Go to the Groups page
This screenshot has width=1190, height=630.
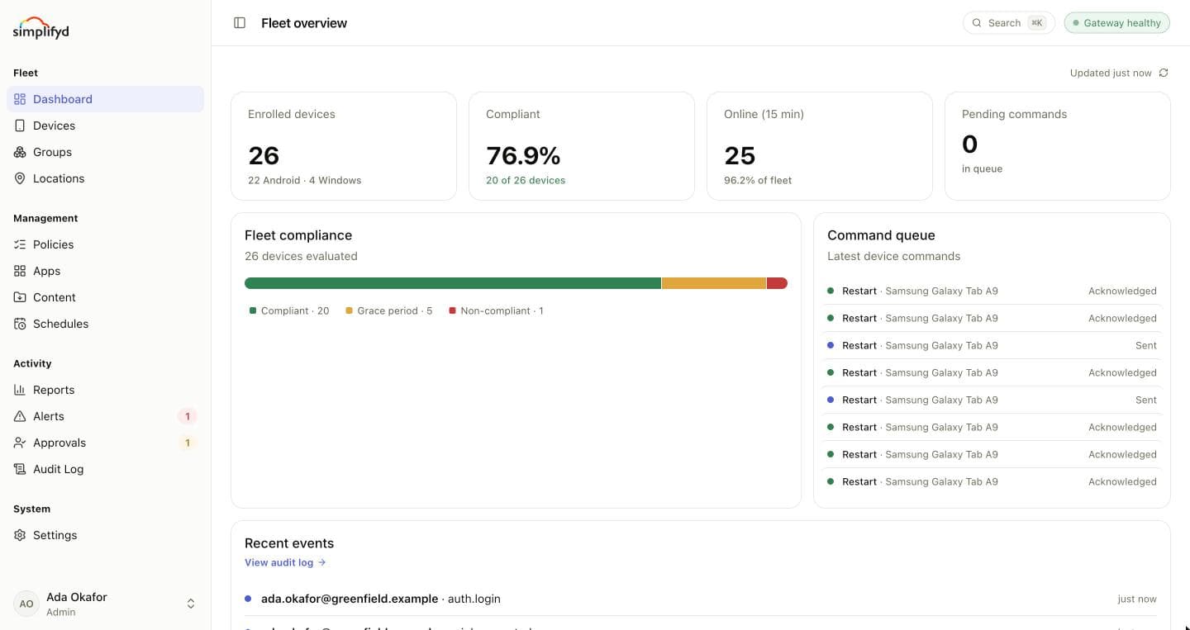coord(106,152)
